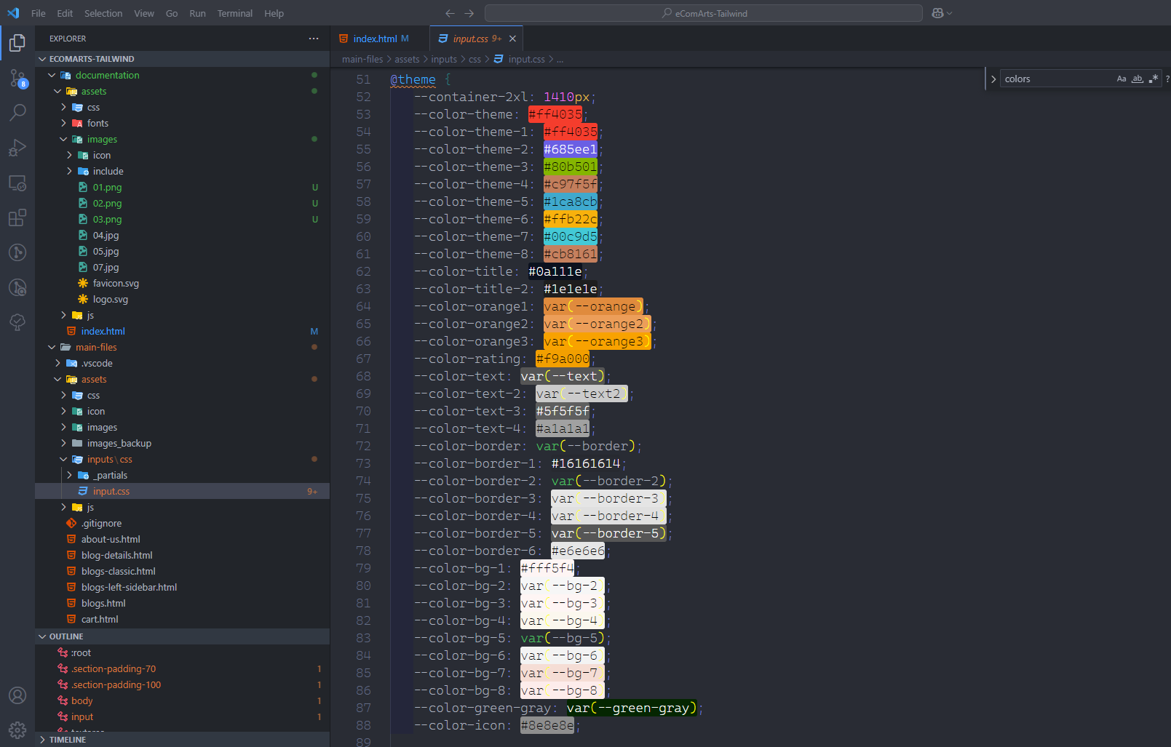Click the #685ee1 color value
Image resolution: width=1171 pixels, height=747 pixels.
click(570, 149)
